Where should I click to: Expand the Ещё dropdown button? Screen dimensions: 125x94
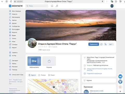point(111,44)
